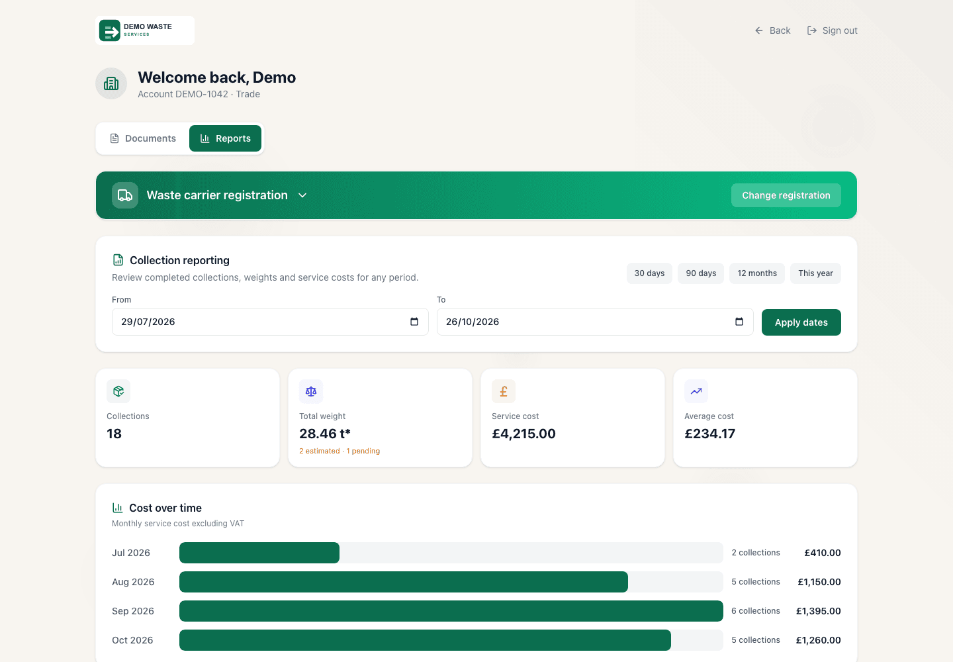The image size is (953, 662).
Task: Click the £1,260.00 amount for Oct 2026
Action: click(x=818, y=640)
